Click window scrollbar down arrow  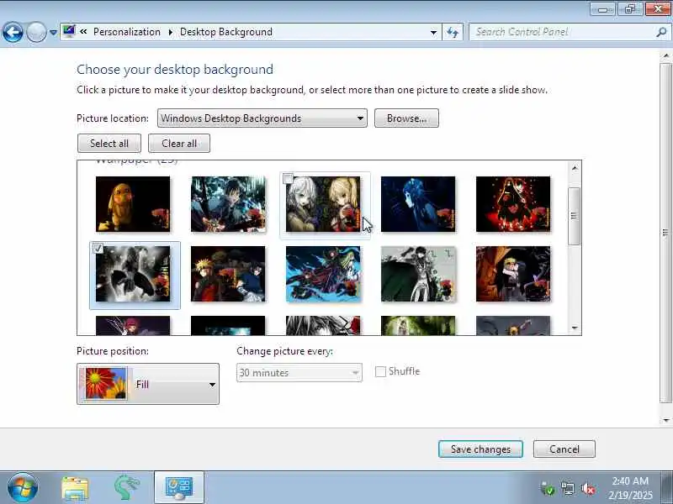pyautogui.click(x=665, y=421)
